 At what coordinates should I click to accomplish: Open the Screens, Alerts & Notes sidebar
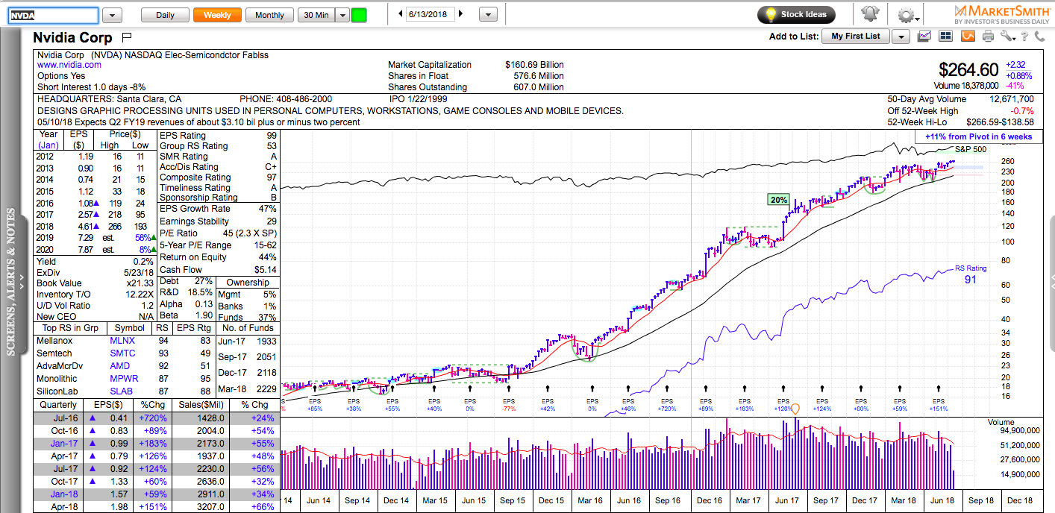point(10,283)
